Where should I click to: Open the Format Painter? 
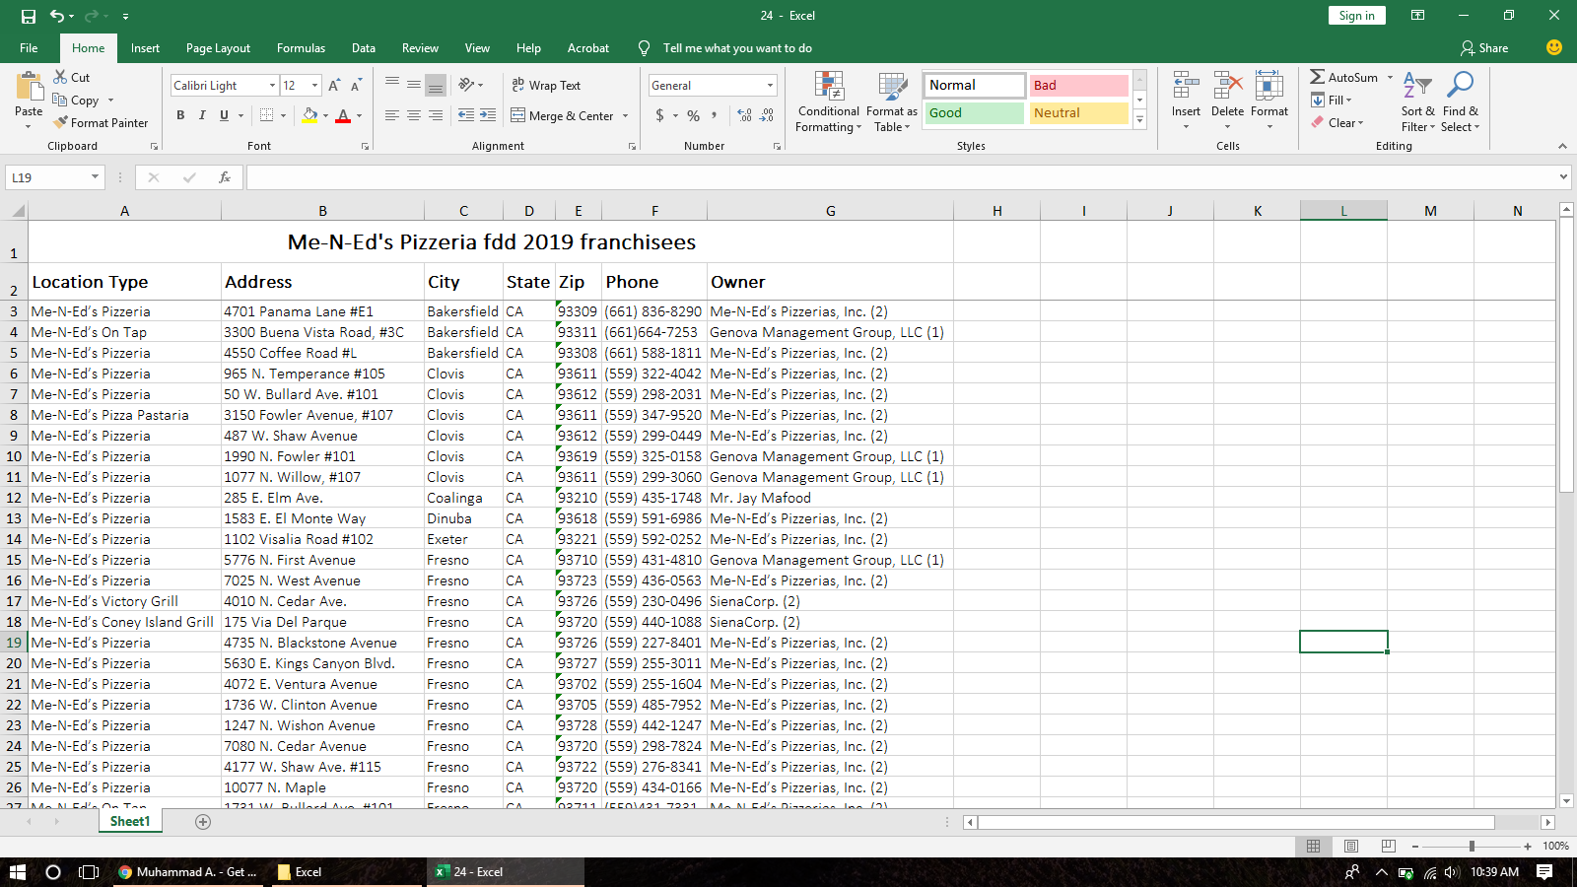[102, 122]
